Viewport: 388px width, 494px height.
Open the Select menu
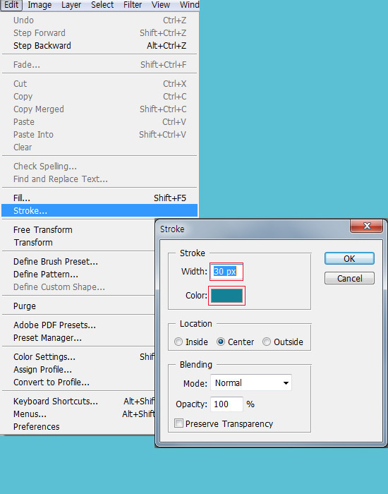pyautogui.click(x=102, y=5)
